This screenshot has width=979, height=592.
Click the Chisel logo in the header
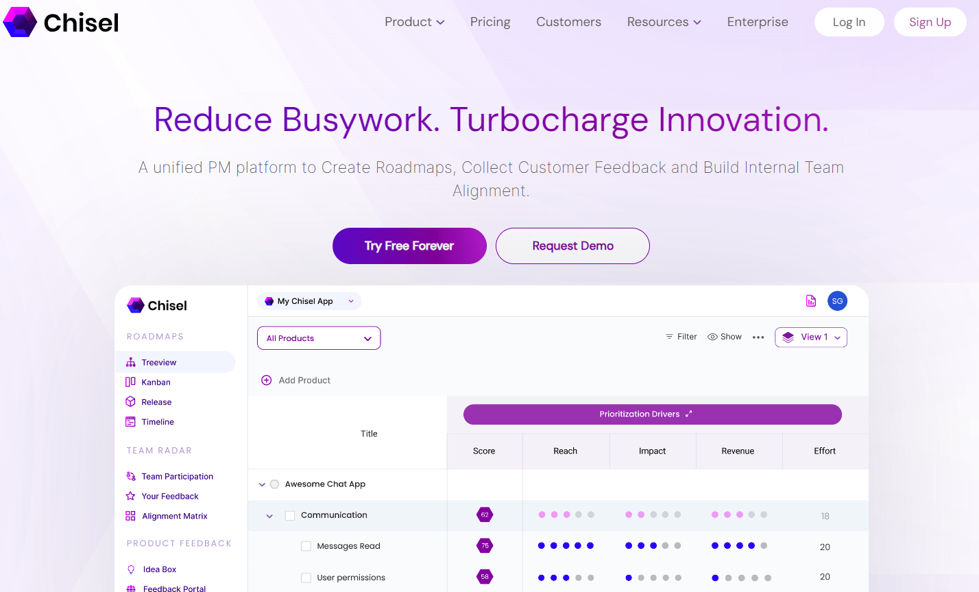point(61,22)
